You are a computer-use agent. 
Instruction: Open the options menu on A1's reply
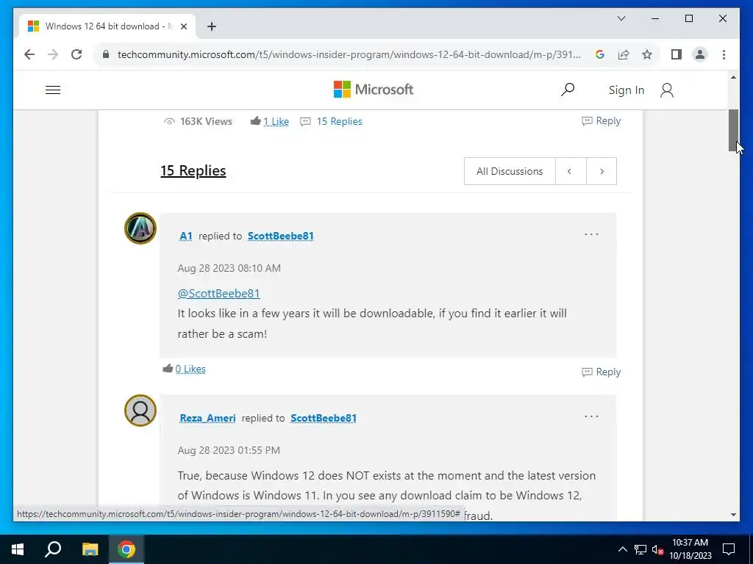[x=591, y=234]
